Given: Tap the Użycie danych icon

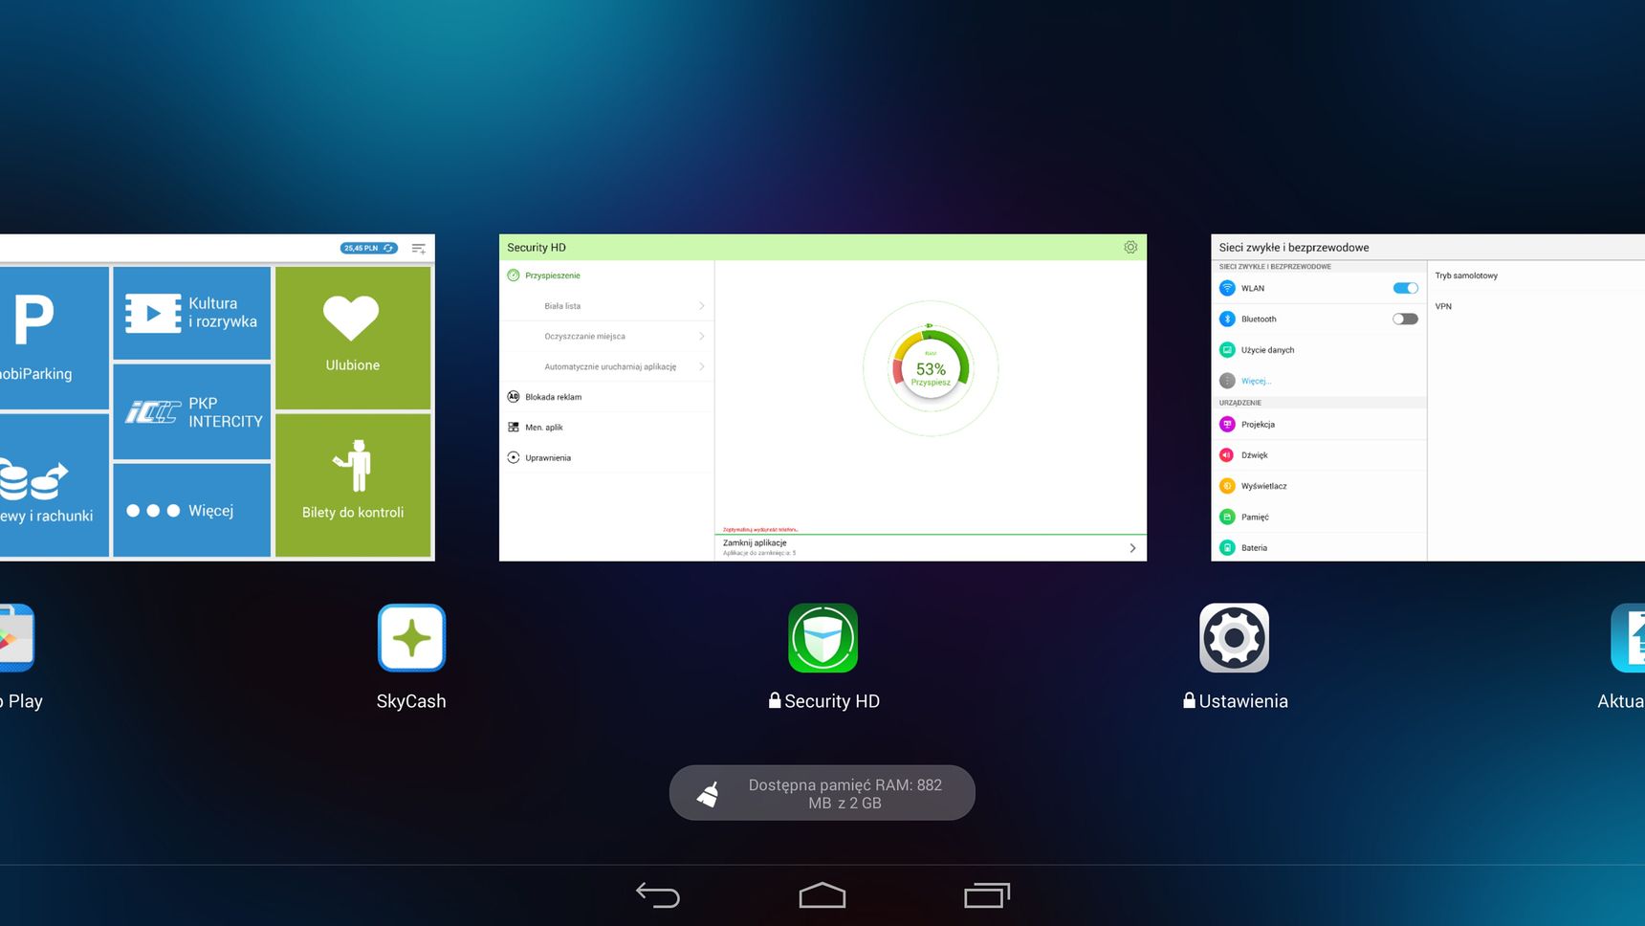Looking at the screenshot, I should pos(1227,350).
